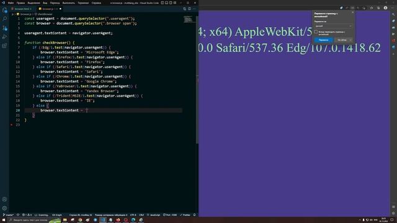
Task: Click the browser.js breadcrumb
Action: tap(24, 14)
